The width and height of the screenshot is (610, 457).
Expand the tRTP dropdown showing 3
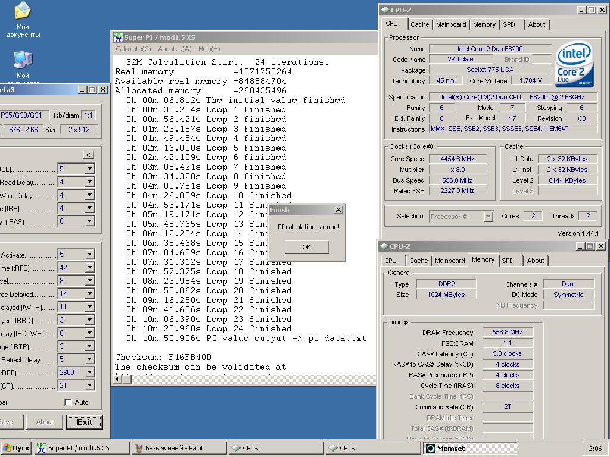tap(90, 346)
